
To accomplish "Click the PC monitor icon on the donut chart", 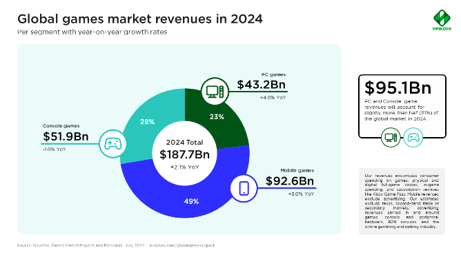I will point(215,92).
